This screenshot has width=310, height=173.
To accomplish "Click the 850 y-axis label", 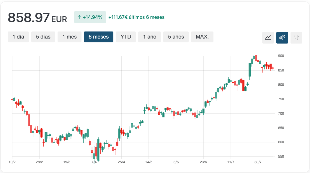I will coord(281,70).
